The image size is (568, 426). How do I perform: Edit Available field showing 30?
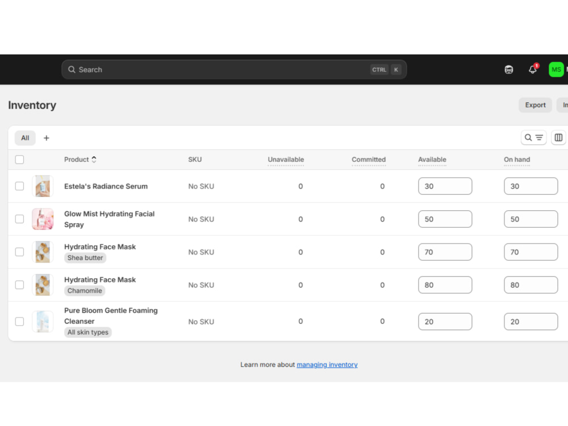(445, 186)
